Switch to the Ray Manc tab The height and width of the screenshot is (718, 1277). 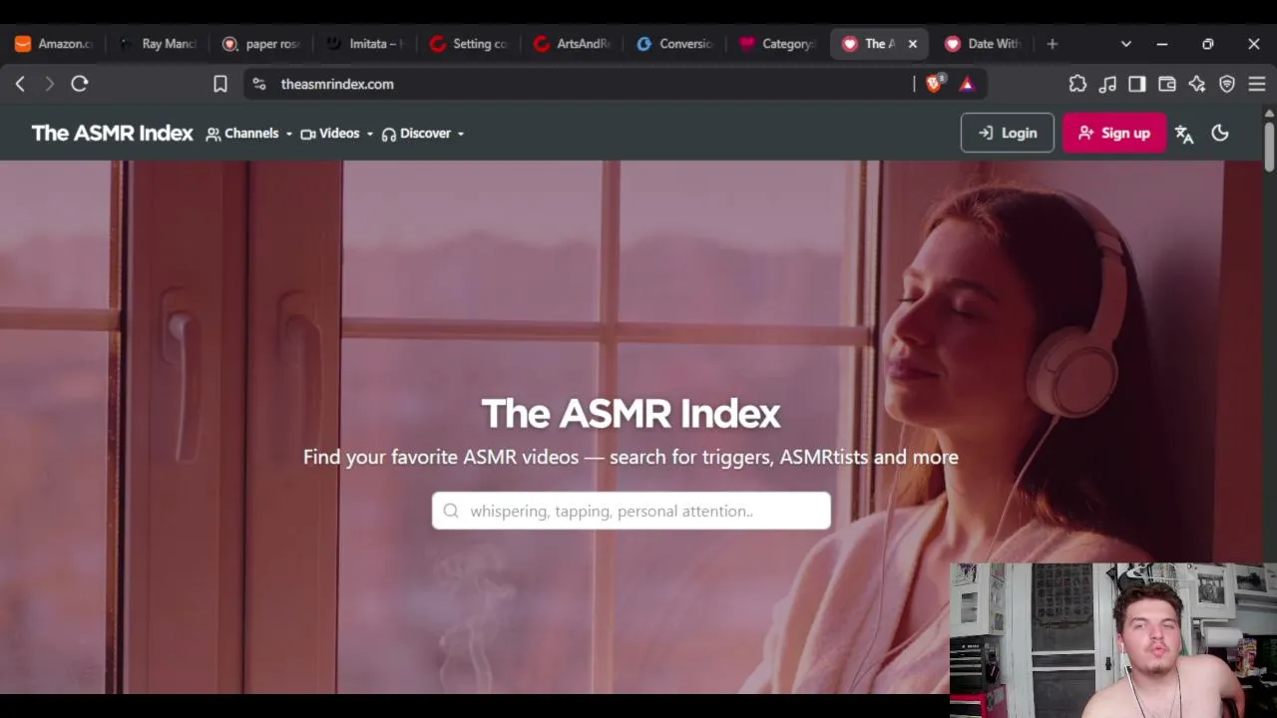click(157, 44)
